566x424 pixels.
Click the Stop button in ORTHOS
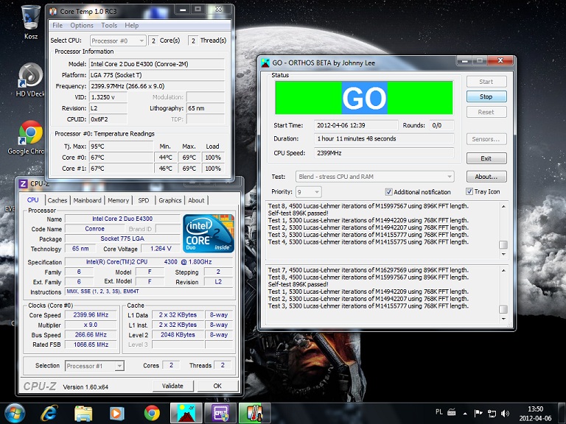[x=486, y=96]
